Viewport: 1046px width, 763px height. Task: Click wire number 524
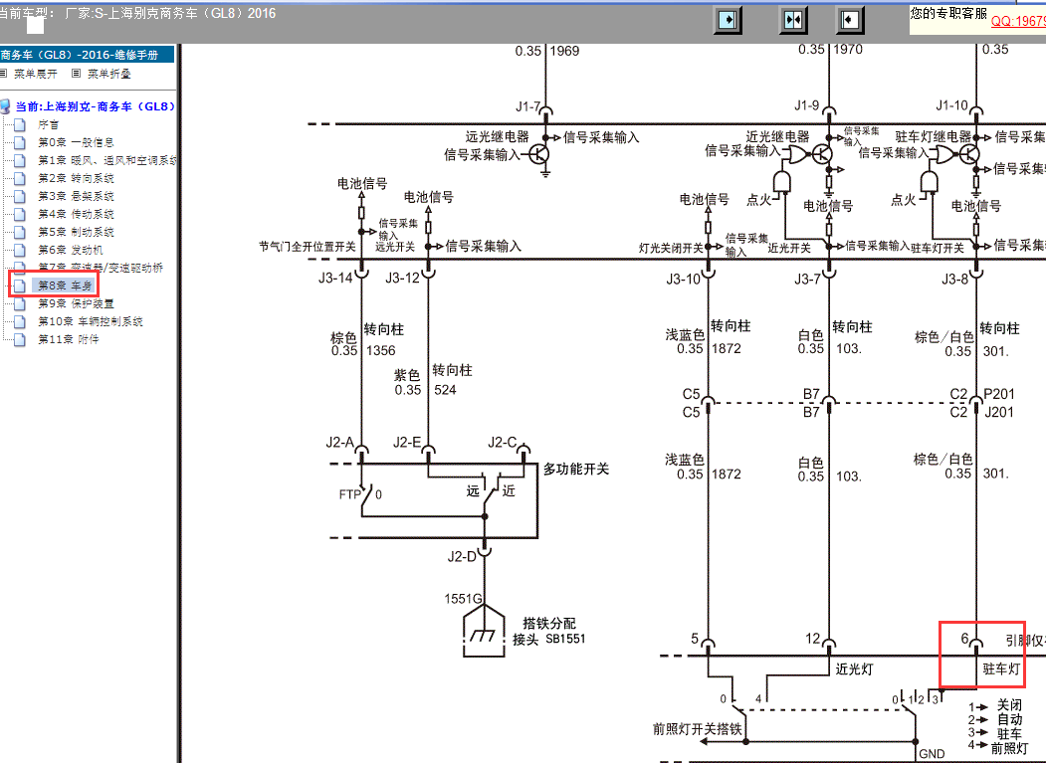point(445,390)
